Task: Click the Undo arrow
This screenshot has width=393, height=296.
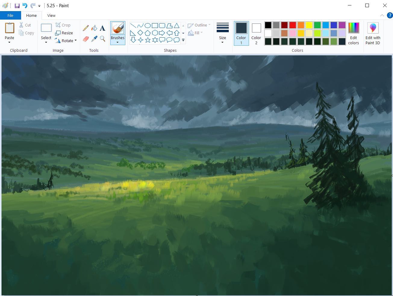Action: [x=25, y=6]
